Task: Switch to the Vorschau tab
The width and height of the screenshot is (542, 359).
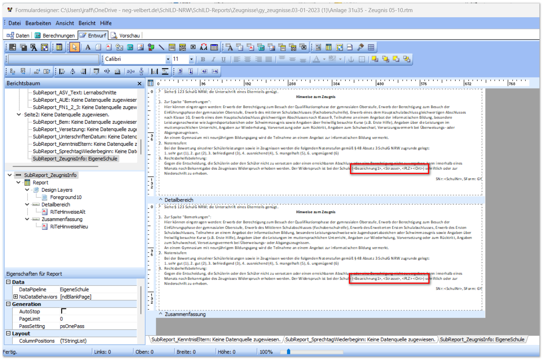Action: pyautogui.click(x=126, y=36)
